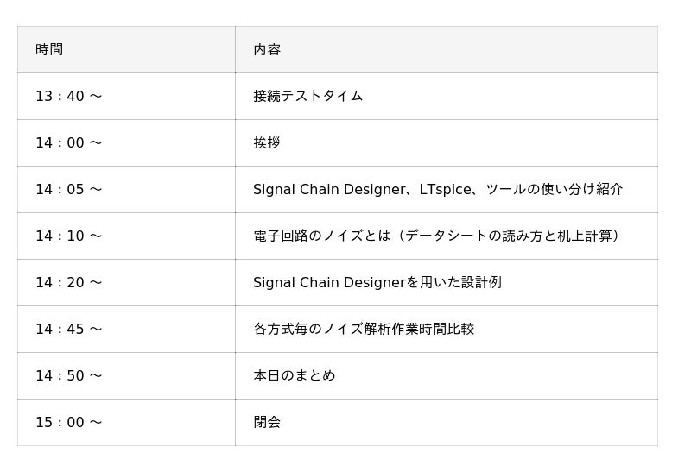Click the 14:05 time cell
Screen dimensions: 691x472
coord(126,189)
